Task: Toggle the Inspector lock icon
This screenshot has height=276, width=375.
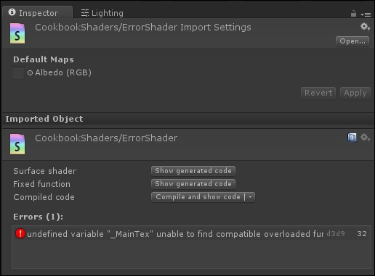Action: [x=353, y=14]
